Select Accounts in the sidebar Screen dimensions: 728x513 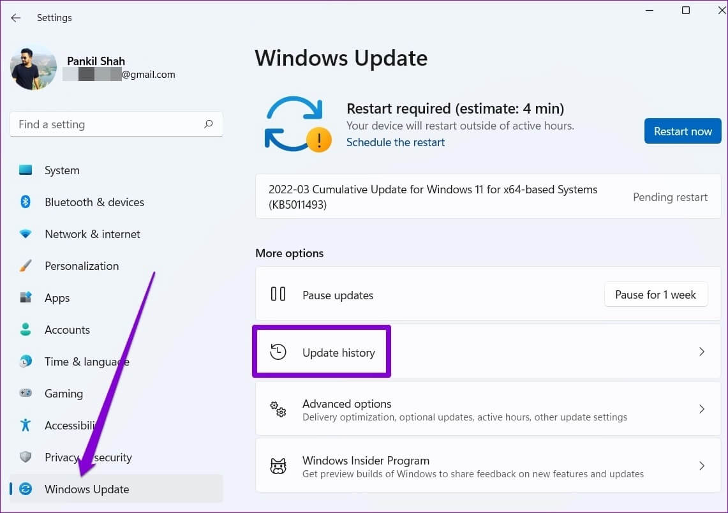tap(116, 330)
